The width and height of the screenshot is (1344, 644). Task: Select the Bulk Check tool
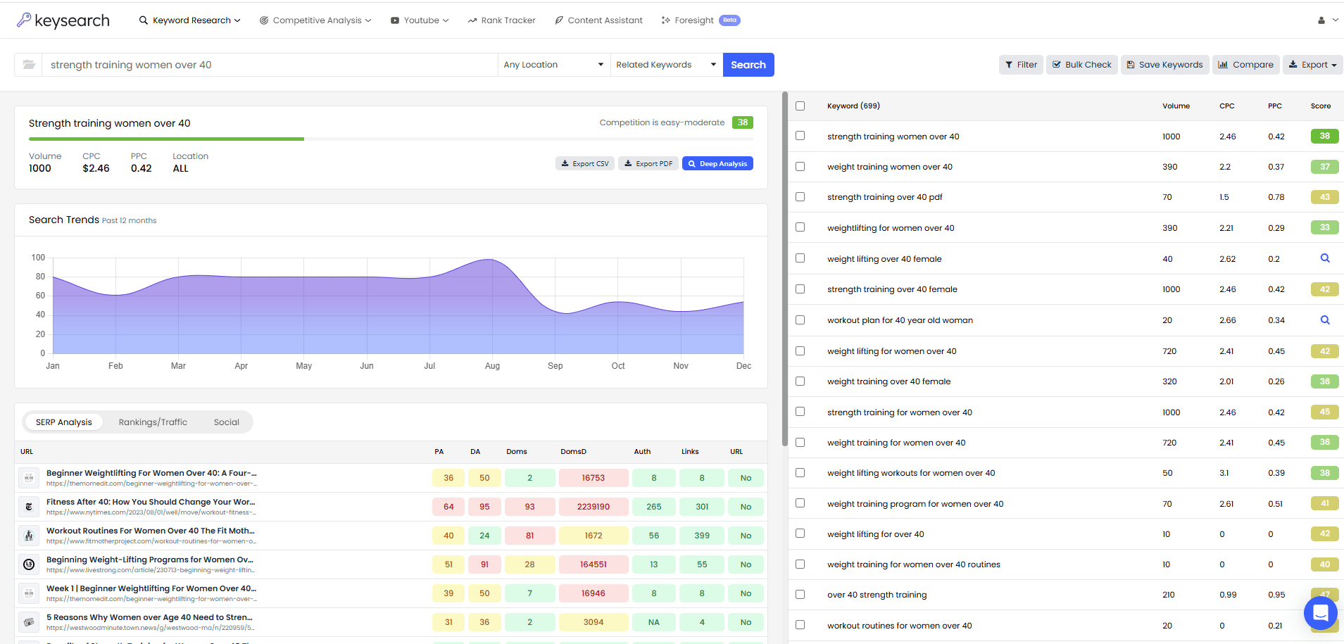pos(1081,64)
